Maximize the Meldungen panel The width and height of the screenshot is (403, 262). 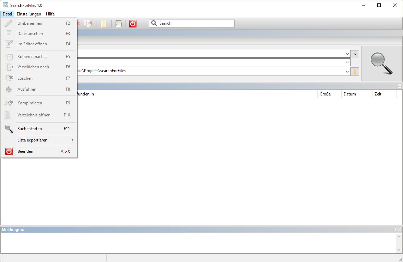[x=394, y=229]
